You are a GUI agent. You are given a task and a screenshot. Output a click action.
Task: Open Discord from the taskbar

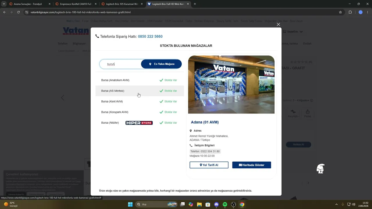coord(216,204)
